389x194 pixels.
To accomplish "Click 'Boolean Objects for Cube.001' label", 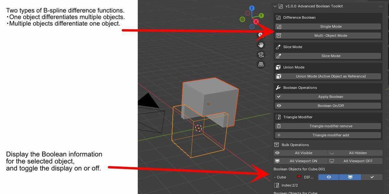I will [x=299, y=169].
